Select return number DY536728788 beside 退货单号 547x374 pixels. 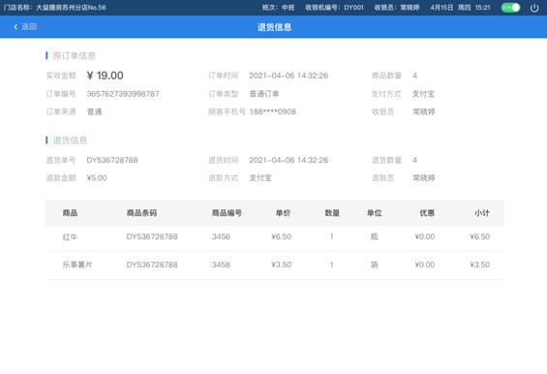pos(112,160)
